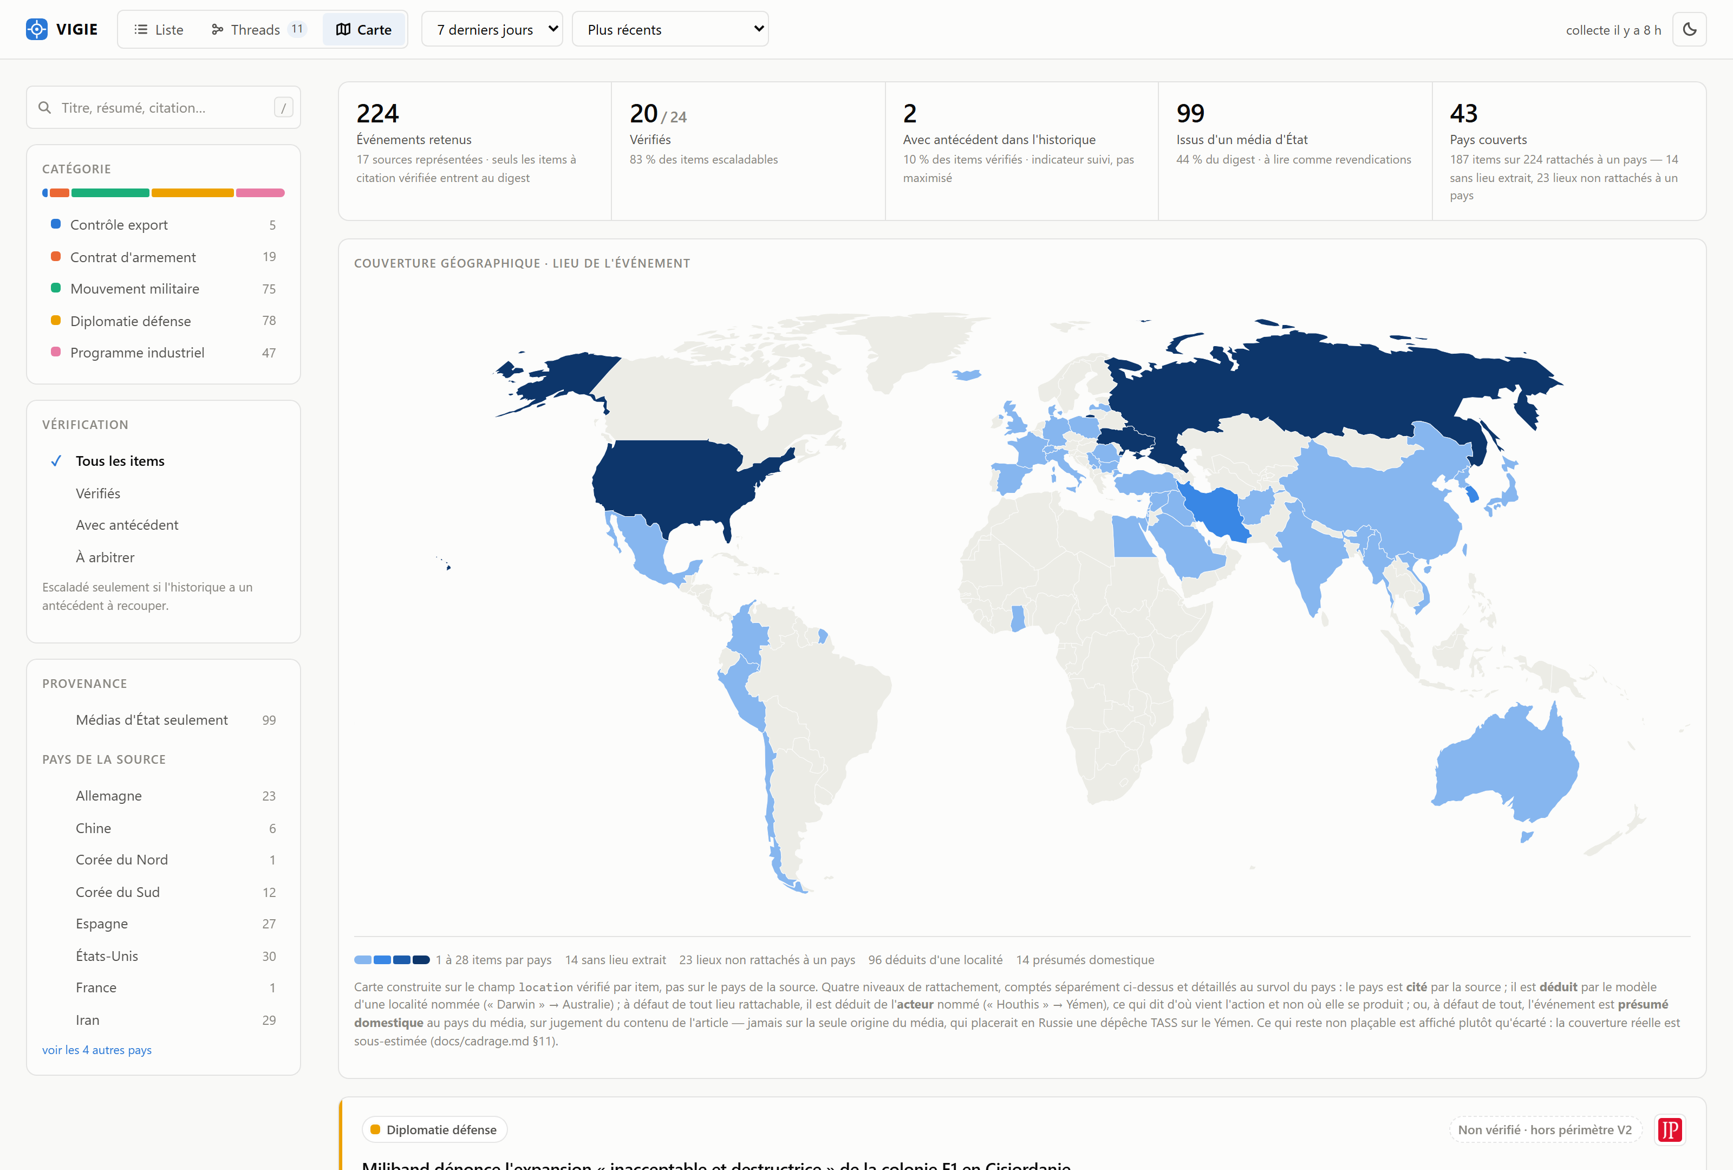Click collecte il y a 8 h status
Screen dimensions: 1733x1170
1613,30
